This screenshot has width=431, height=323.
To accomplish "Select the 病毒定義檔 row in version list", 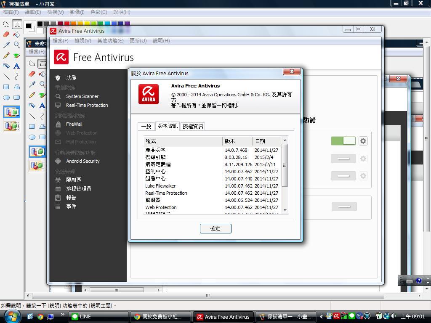I will point(212,164).
